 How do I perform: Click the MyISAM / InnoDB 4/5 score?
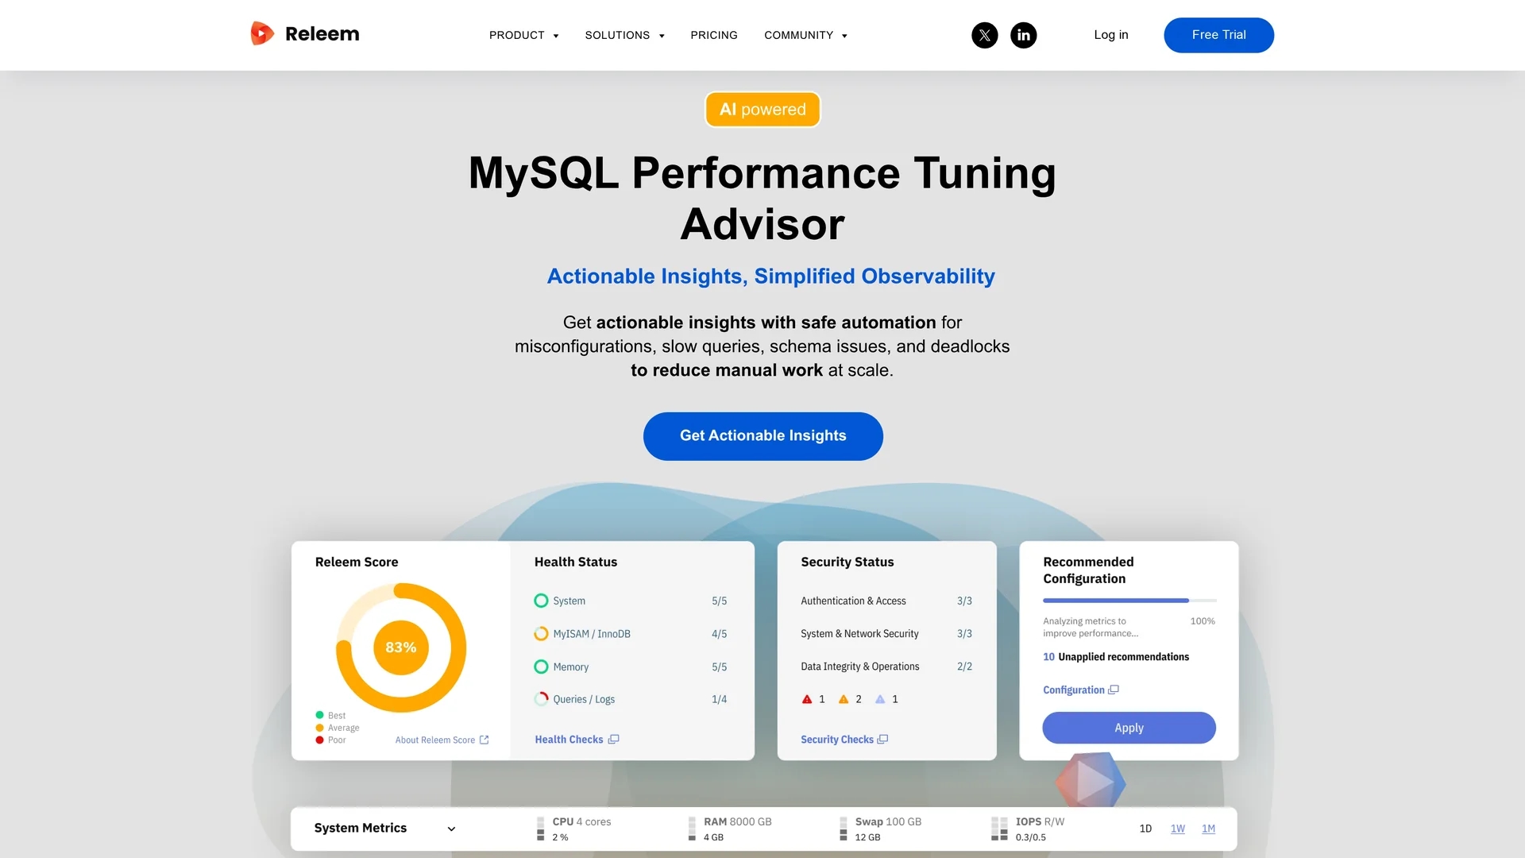(719, 634)
